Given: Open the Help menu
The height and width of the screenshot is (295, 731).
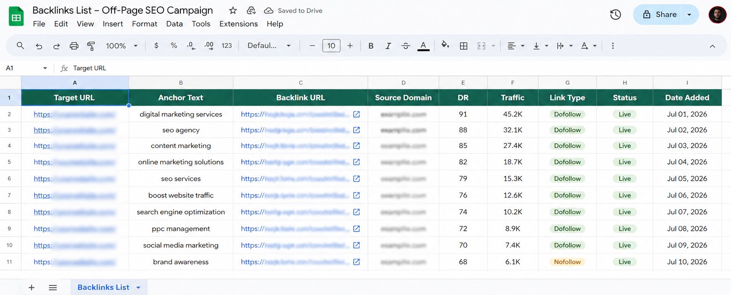Looking at the screenshot, I should click(275, 24).
